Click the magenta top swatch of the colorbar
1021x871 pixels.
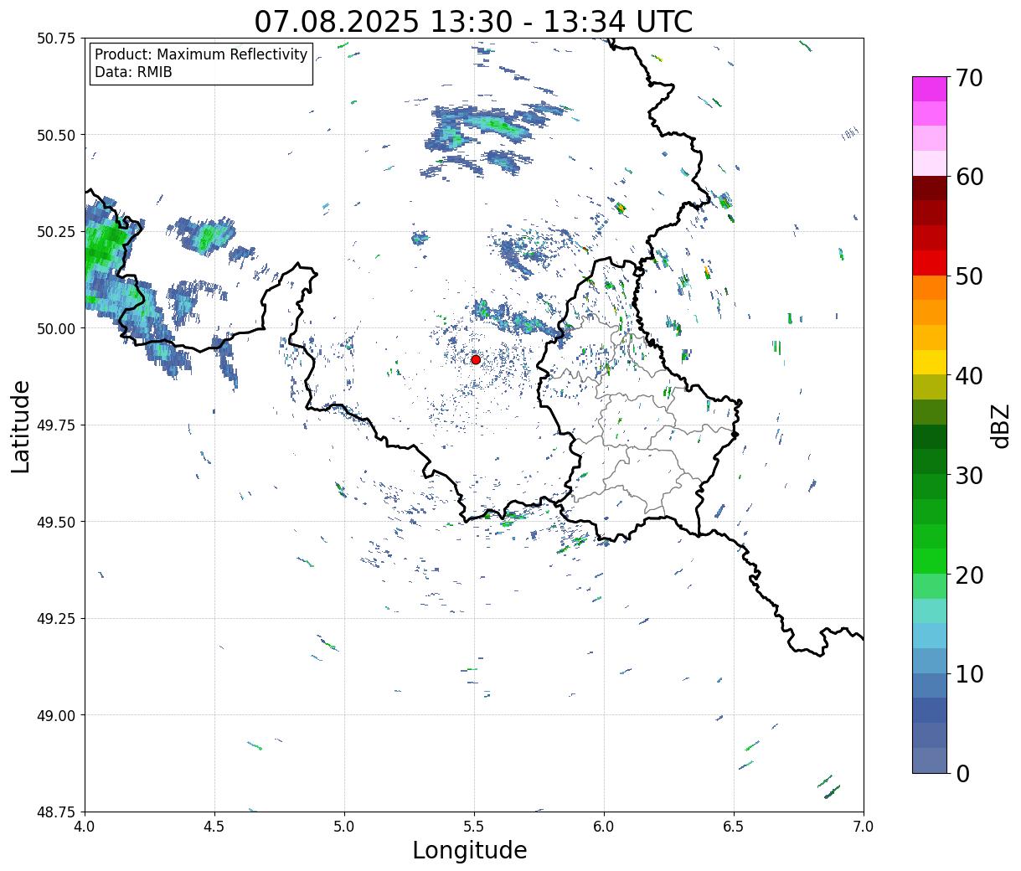pyautogui.click(x=930, y=89)
